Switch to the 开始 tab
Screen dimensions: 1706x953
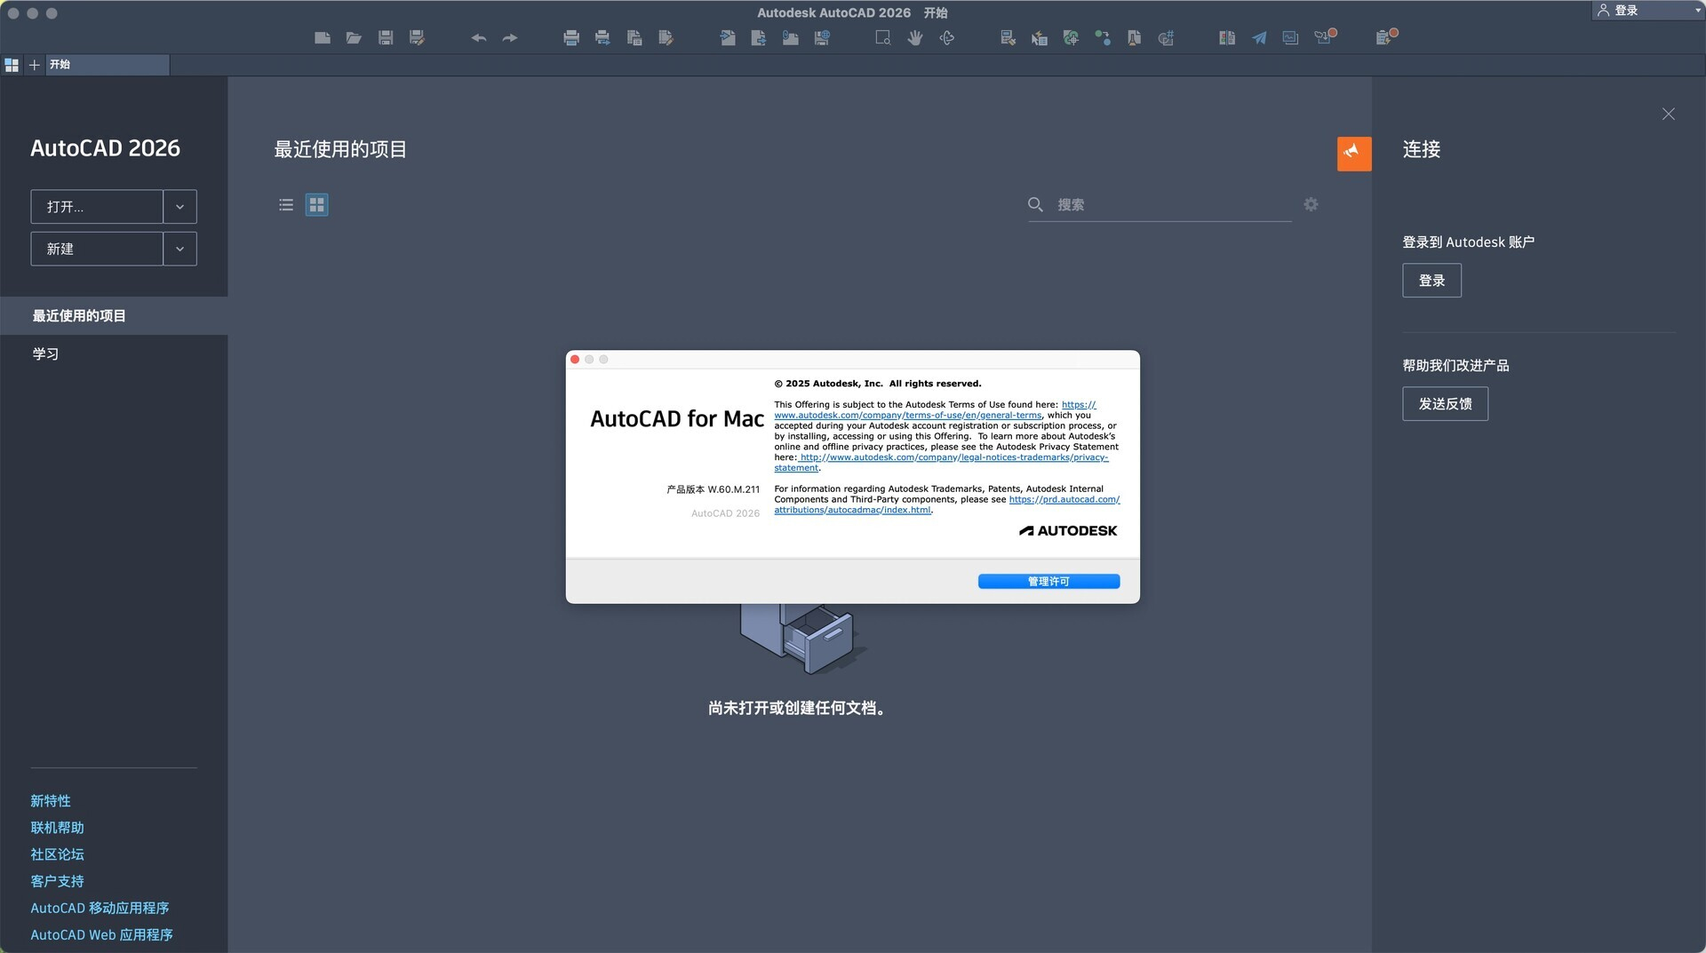click(x=107, y=65)
